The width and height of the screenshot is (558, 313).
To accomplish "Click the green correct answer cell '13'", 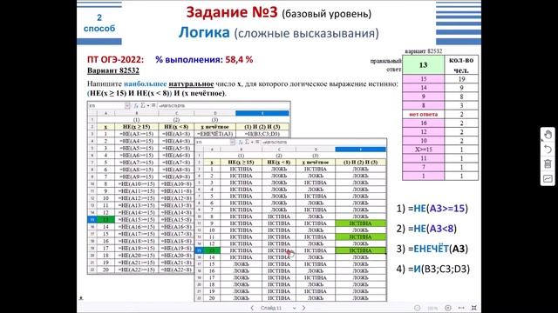I will coord(423,65).
